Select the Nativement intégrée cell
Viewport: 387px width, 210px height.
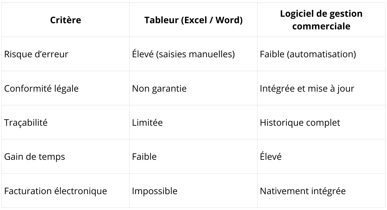[x=303, y=191]
